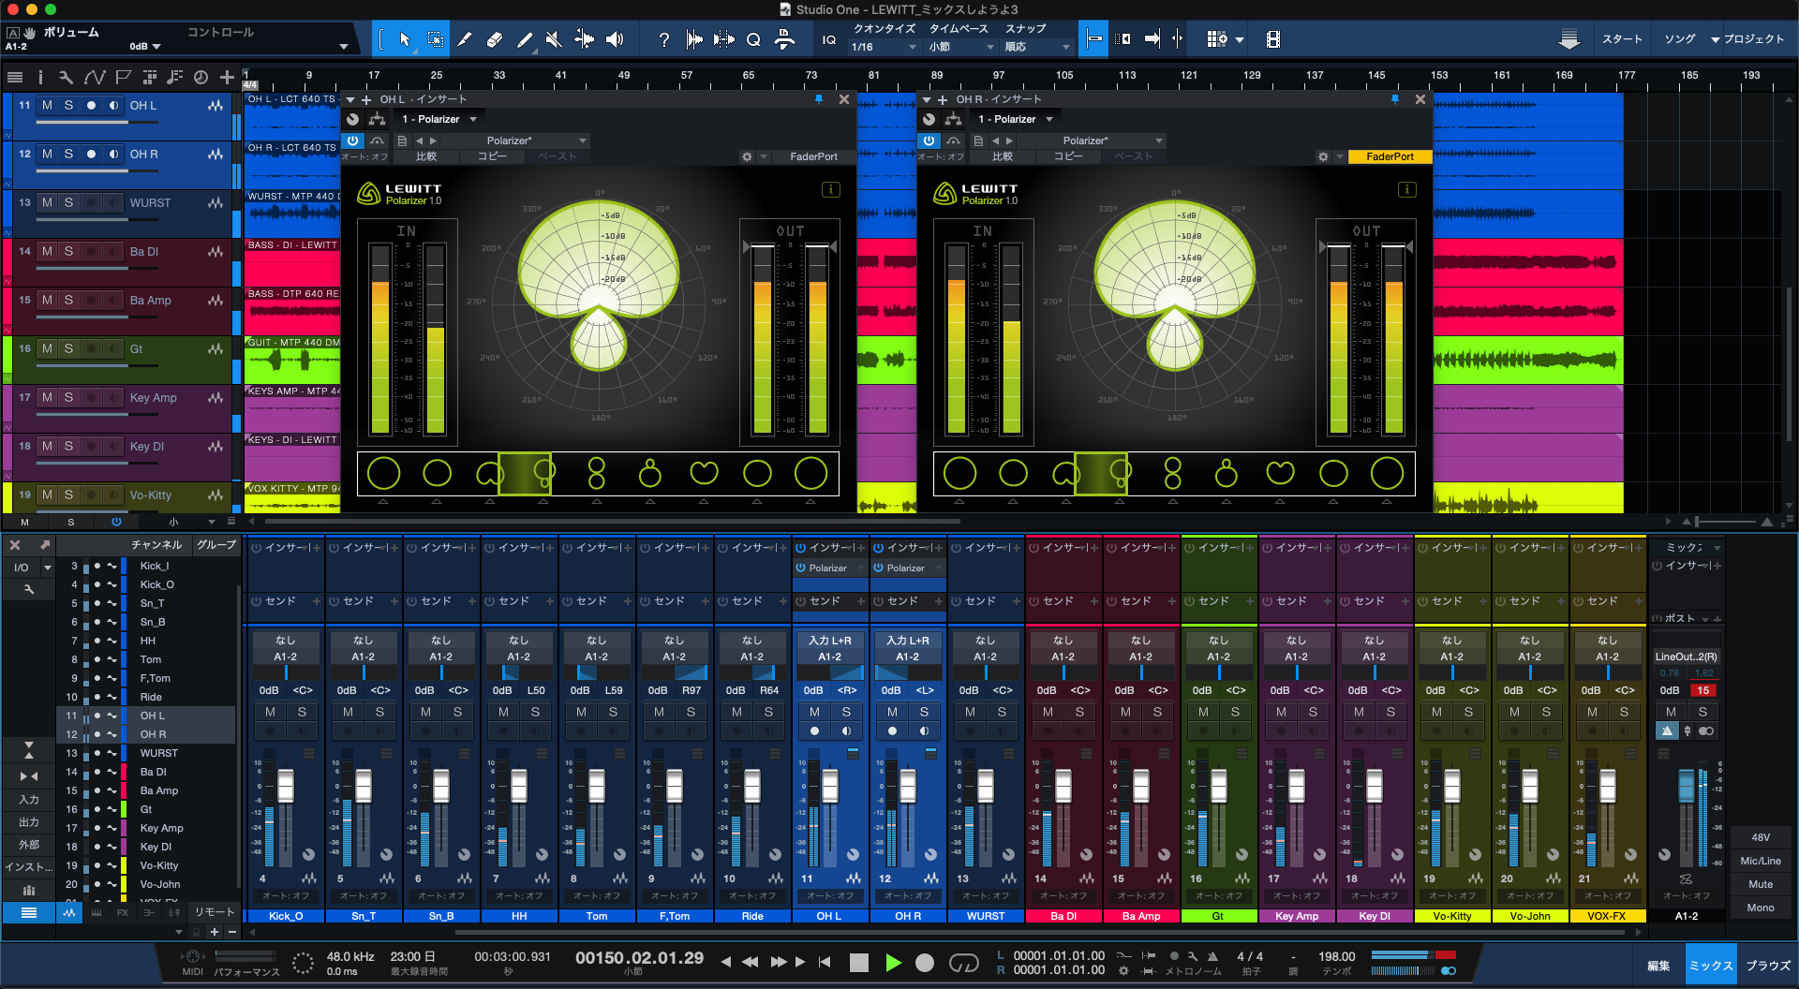Toggle record arm on OH L track
The image size is (1799, 989).
(91, 106)
